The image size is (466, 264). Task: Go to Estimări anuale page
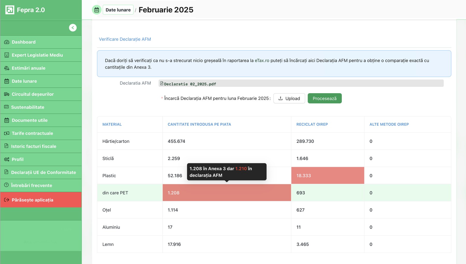pos(41,68)
